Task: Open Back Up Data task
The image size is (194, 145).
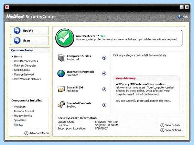Action: pos(22,70)
